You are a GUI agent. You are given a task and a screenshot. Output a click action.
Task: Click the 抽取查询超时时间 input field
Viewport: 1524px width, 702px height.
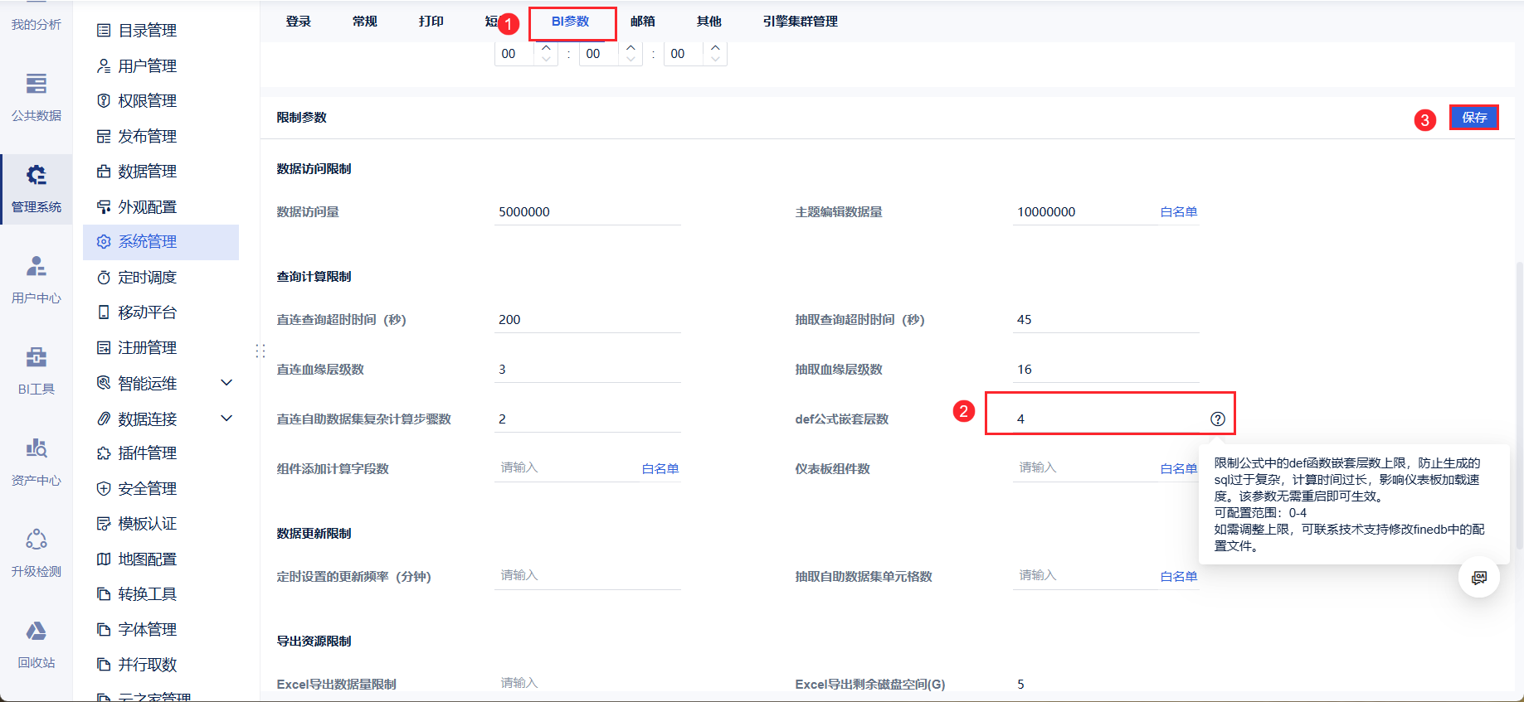[1106, 320]
